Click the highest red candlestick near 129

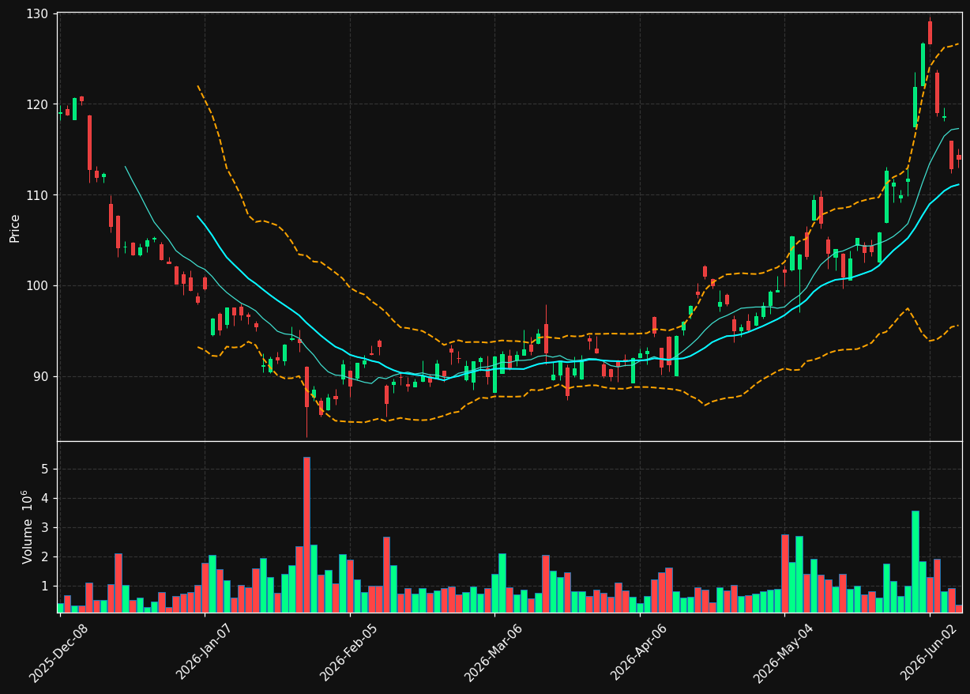pyautogui.click(x=930, y=32)
